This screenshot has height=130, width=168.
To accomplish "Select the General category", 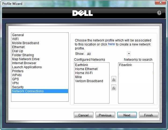I will [18, 35].
